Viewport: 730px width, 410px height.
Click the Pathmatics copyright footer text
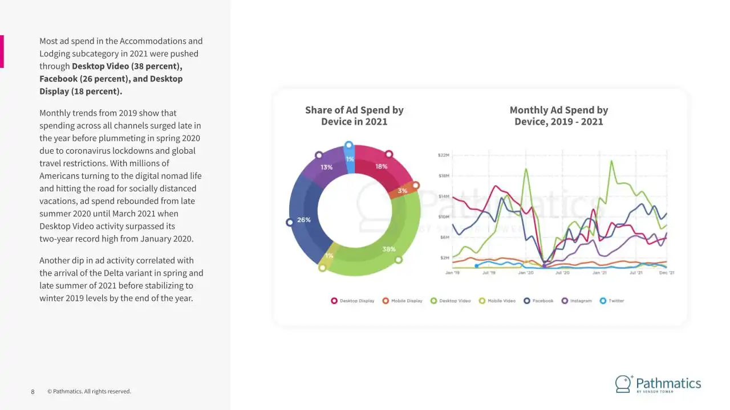[x=89, y=391]
